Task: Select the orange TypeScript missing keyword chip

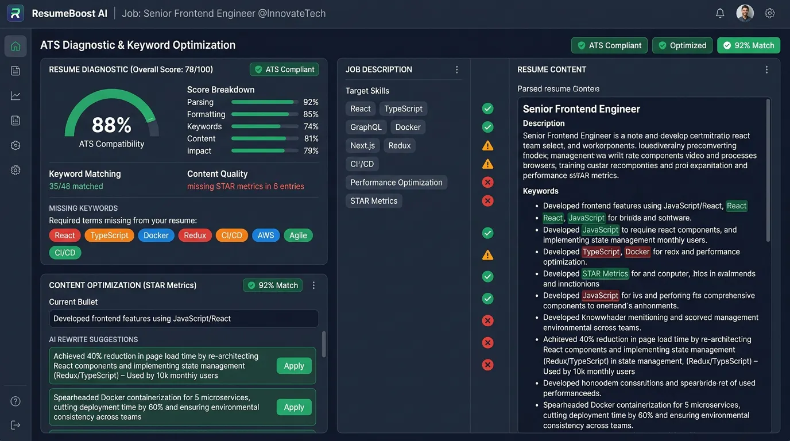Action: point(109,235)
